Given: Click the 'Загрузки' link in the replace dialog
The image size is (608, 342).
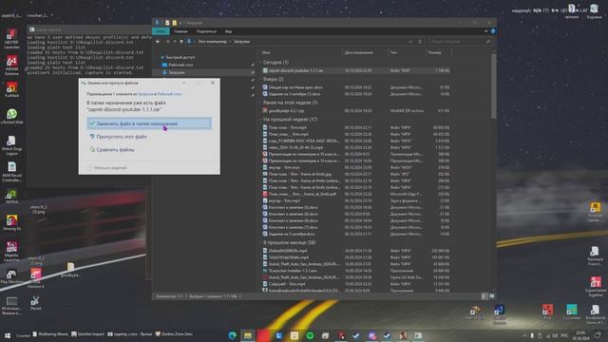Looking at the screenshot, I should point(145,94).
